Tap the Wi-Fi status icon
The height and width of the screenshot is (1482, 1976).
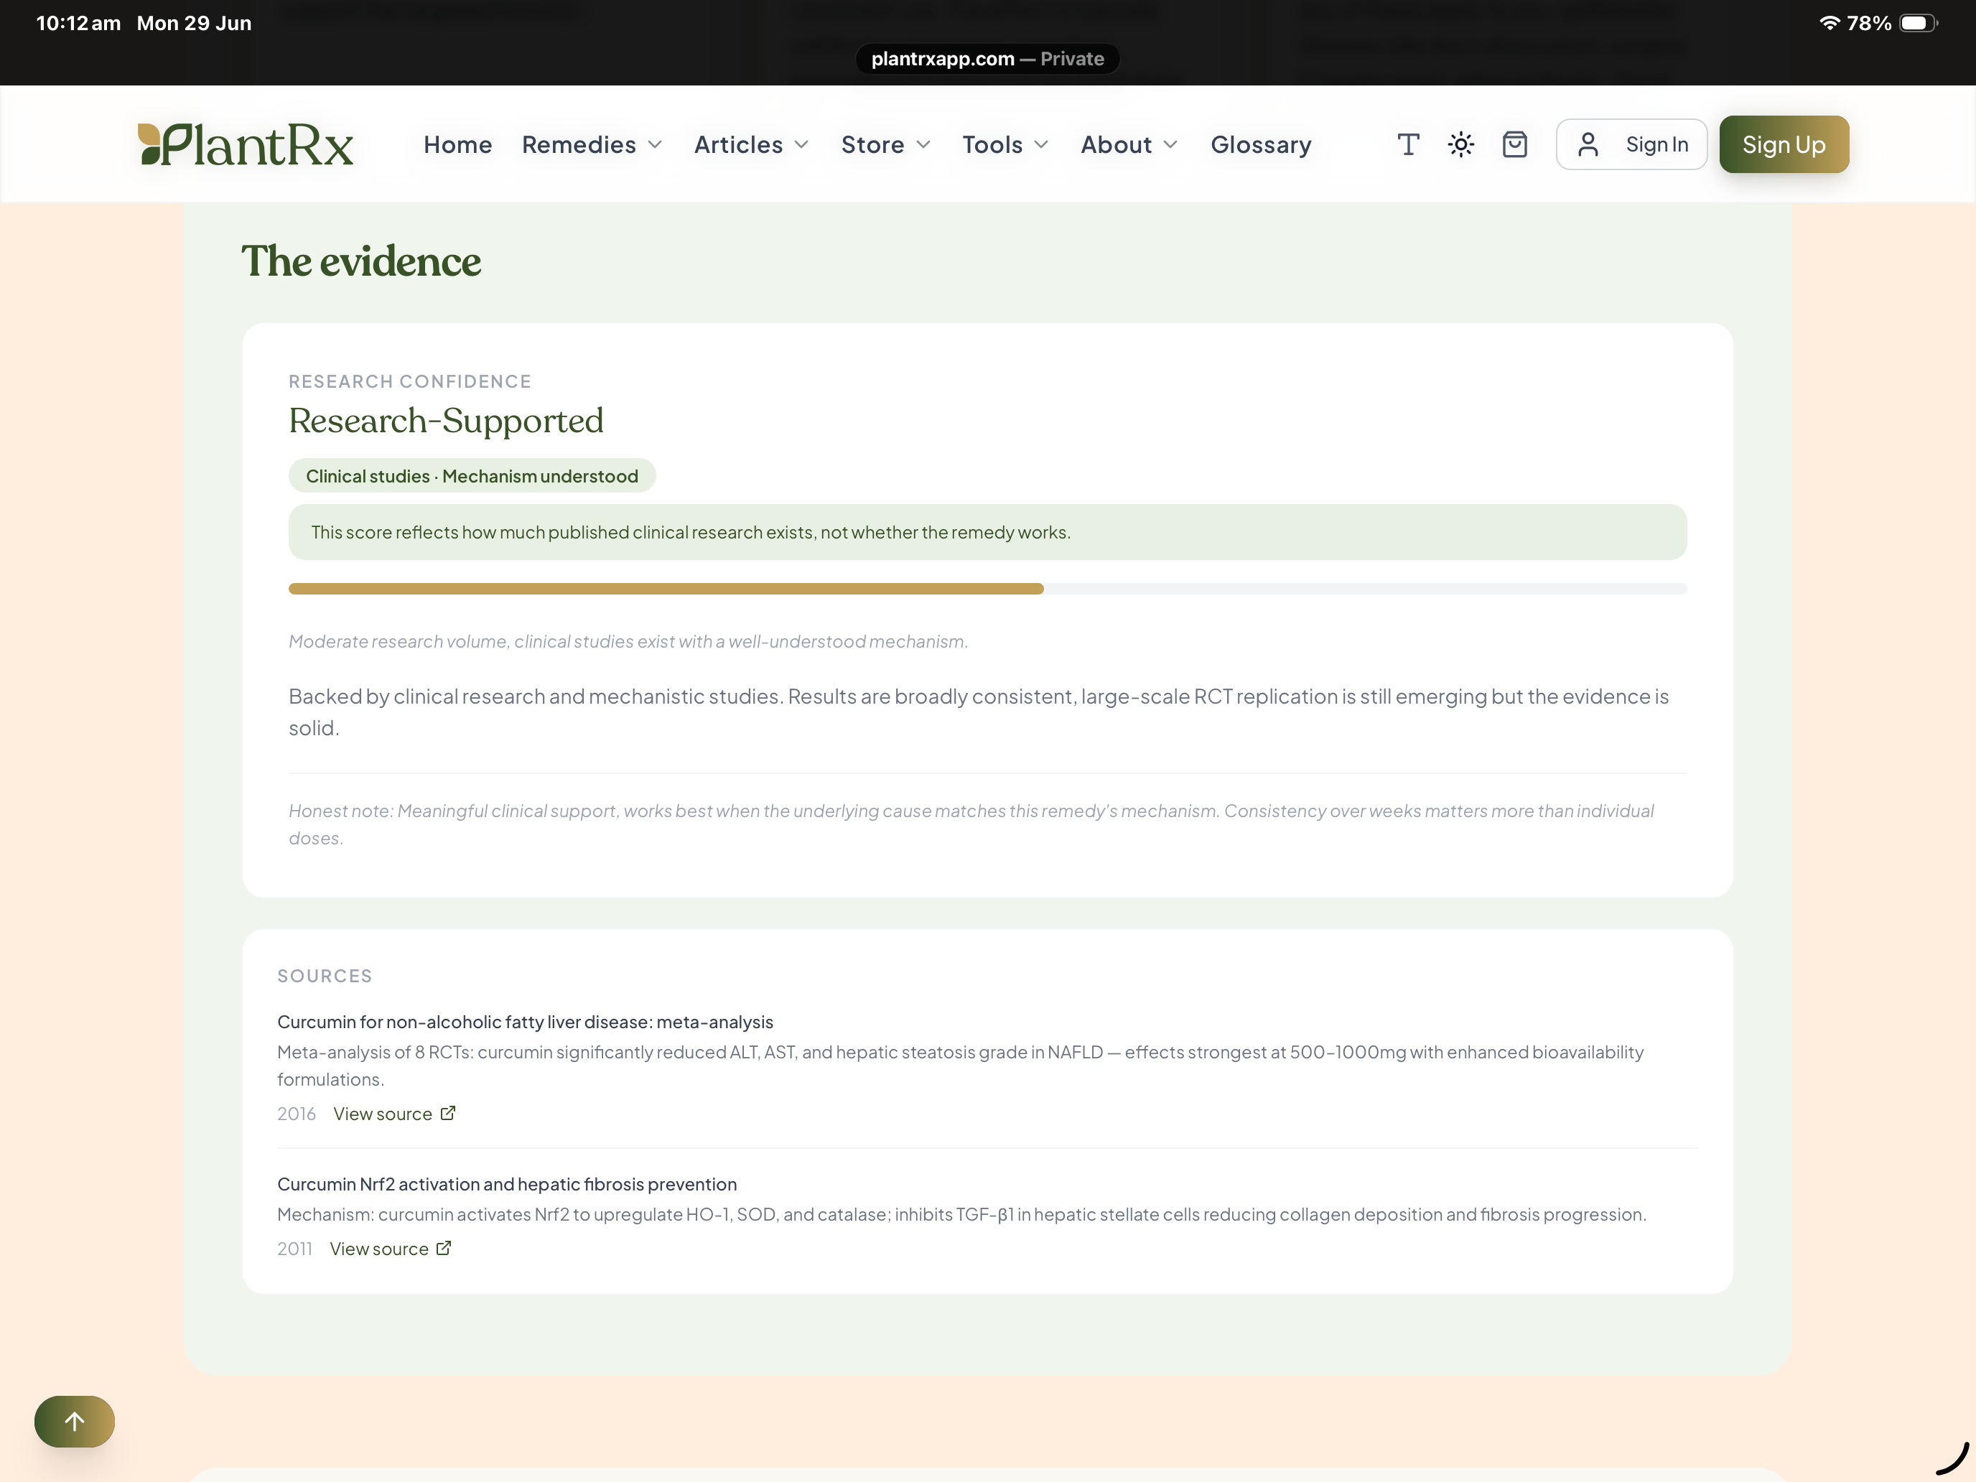click(1830, 23)
